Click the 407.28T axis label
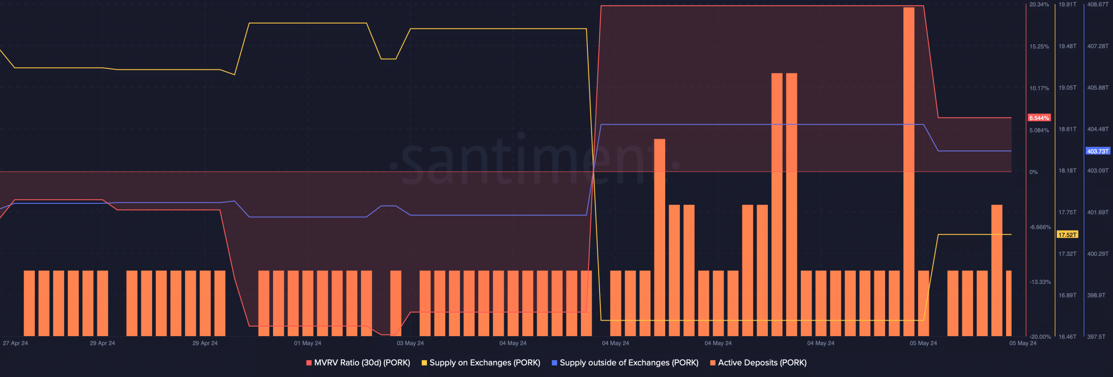1113x377 pixels. (x=1098, y=46)
